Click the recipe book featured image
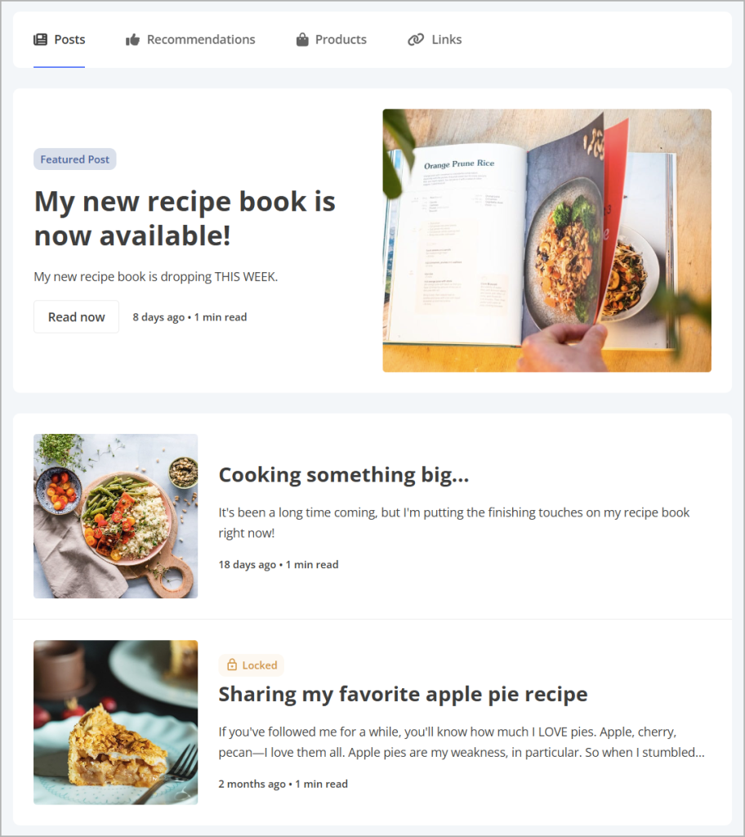The height and width of the screenshot is (837, 745). (547, 240)
